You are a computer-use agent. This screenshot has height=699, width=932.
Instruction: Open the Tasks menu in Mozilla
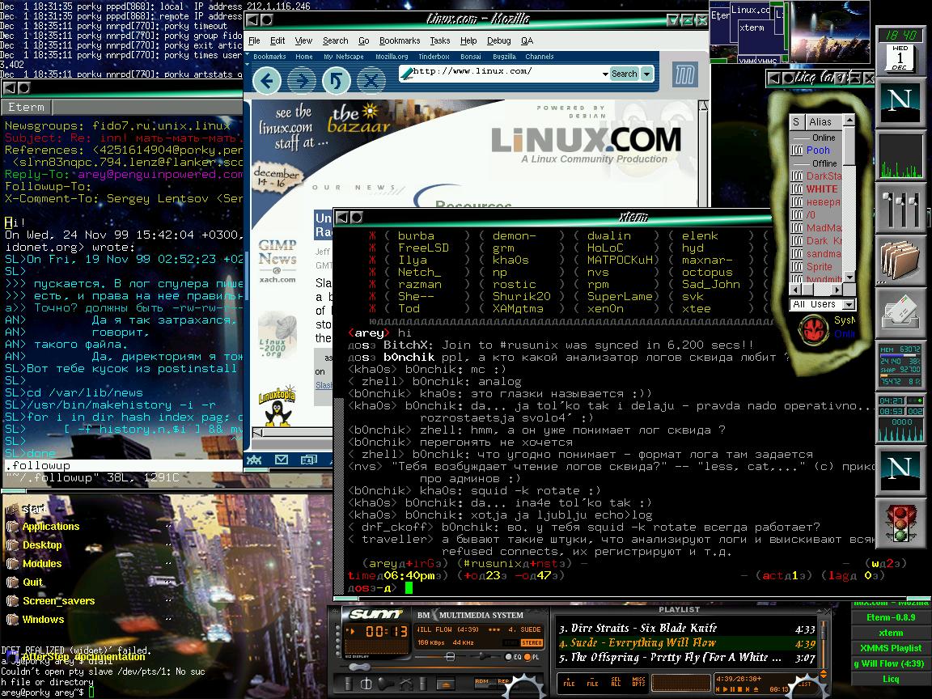pyautogui.click(x=440, y=40)
